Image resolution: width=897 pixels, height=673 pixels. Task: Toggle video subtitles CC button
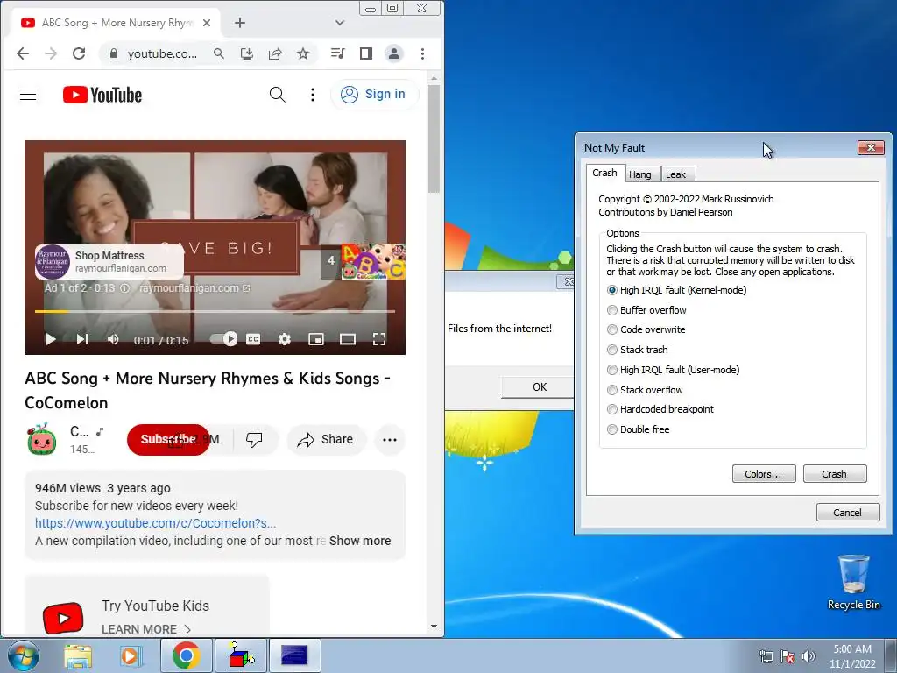(x=253, y=339)
